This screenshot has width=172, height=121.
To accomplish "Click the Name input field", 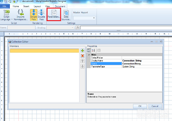I will 21,28.
